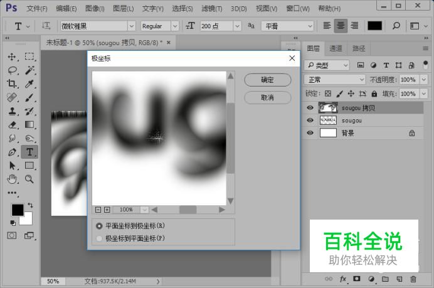Select the Eraser tool

(12, 125)
